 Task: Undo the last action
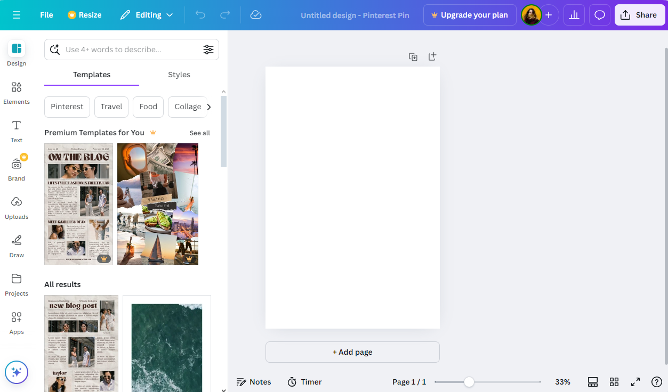(x=200, y=15)
